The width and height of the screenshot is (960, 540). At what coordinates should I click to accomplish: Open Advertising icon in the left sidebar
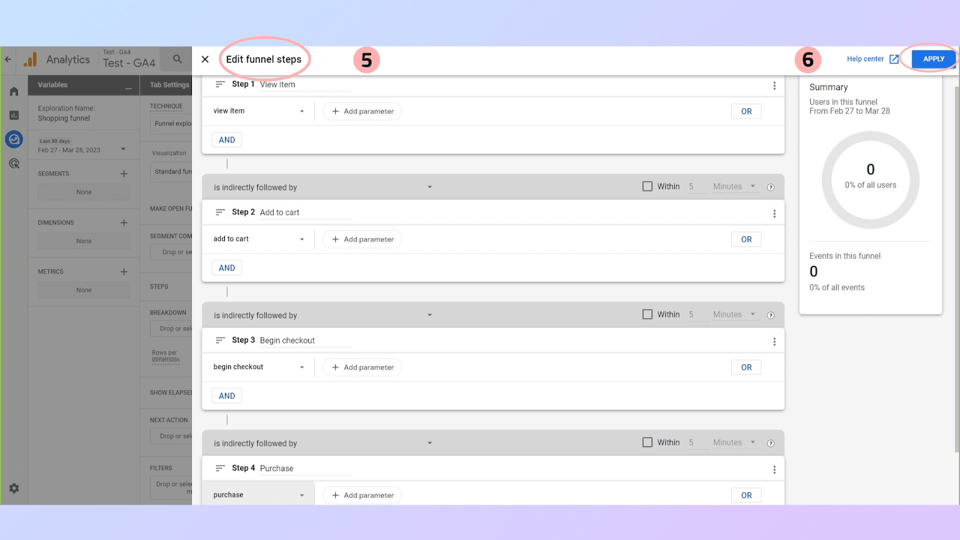pyautogui.click(x=14, y=163)
